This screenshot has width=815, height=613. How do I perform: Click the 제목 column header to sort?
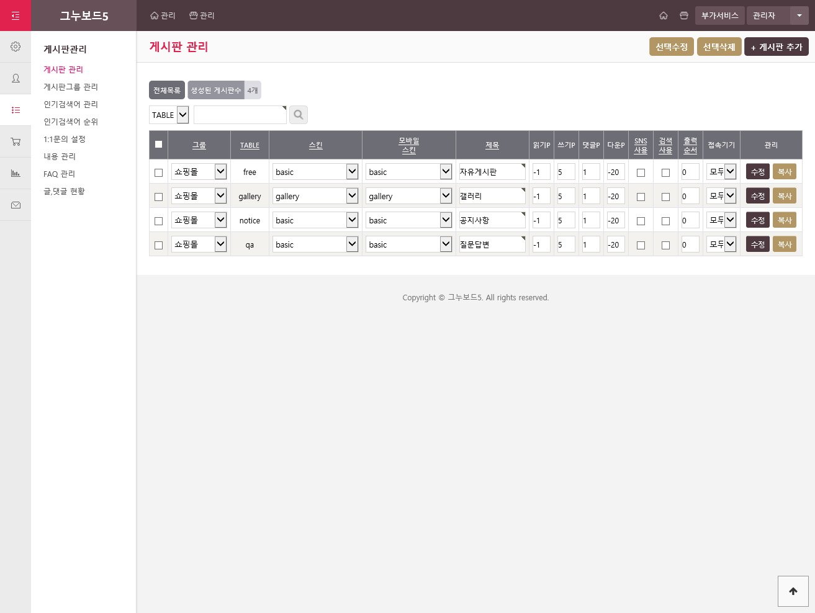click(492, 145)
